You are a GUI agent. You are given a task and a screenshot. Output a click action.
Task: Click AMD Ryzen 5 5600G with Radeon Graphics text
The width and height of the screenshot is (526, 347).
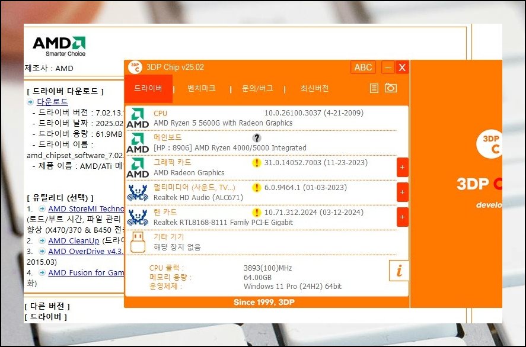pos(223,123)
